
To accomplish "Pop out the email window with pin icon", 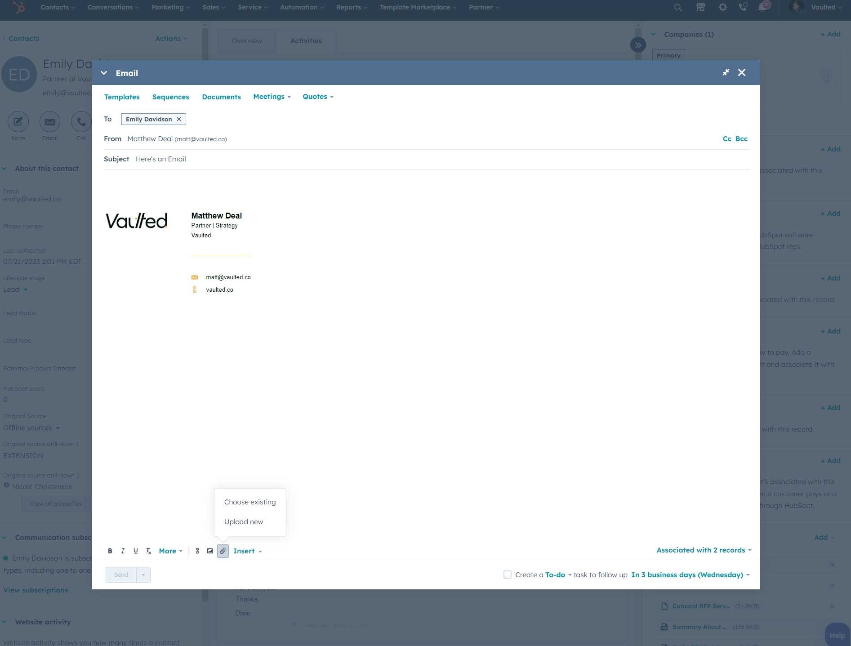I will click(x=726, y=72).
